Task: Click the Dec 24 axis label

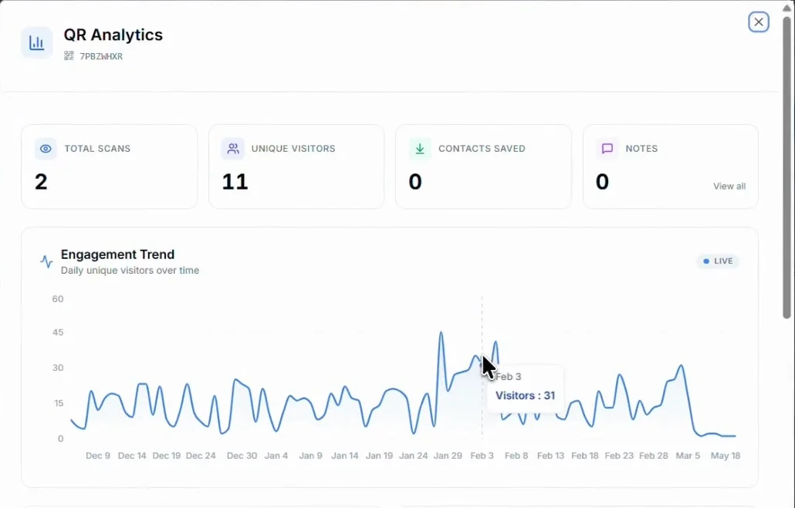Action: pyautogui.click(x=201, y=456)
